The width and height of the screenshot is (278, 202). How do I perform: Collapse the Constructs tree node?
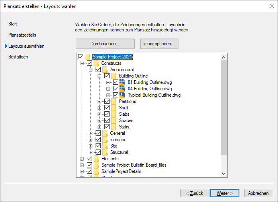tap(82, 63)
